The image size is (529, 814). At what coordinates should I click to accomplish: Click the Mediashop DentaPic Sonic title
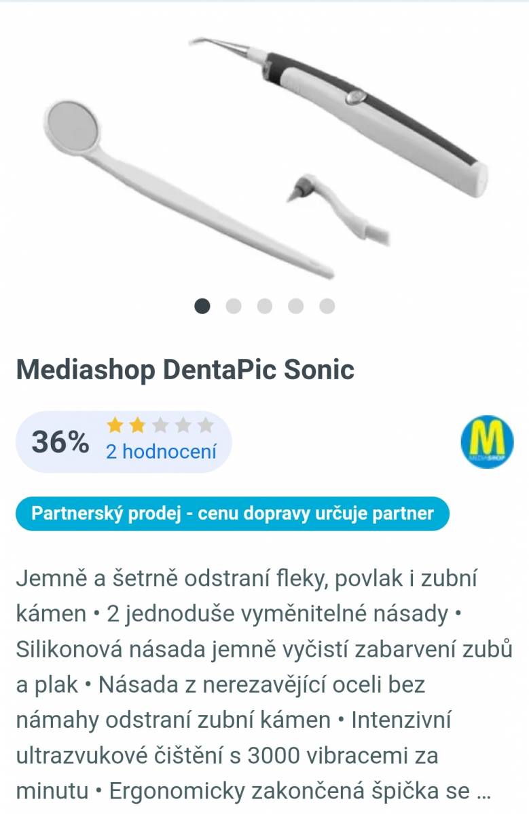pyautogui.click(x=185, y=370)
